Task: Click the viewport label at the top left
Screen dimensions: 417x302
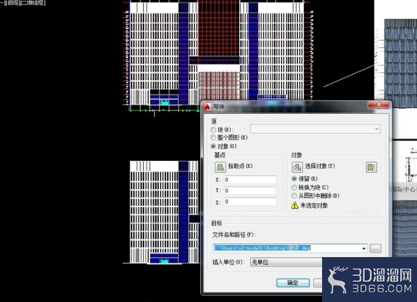Action: point(23,3)
